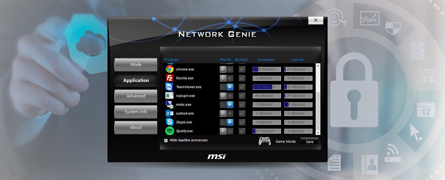Click the Priority column header
This screenshot has height=180, width=445.
(226, 60)
